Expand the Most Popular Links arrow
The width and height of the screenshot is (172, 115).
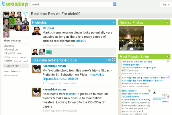pyautogui.click(x=167, y=57)
